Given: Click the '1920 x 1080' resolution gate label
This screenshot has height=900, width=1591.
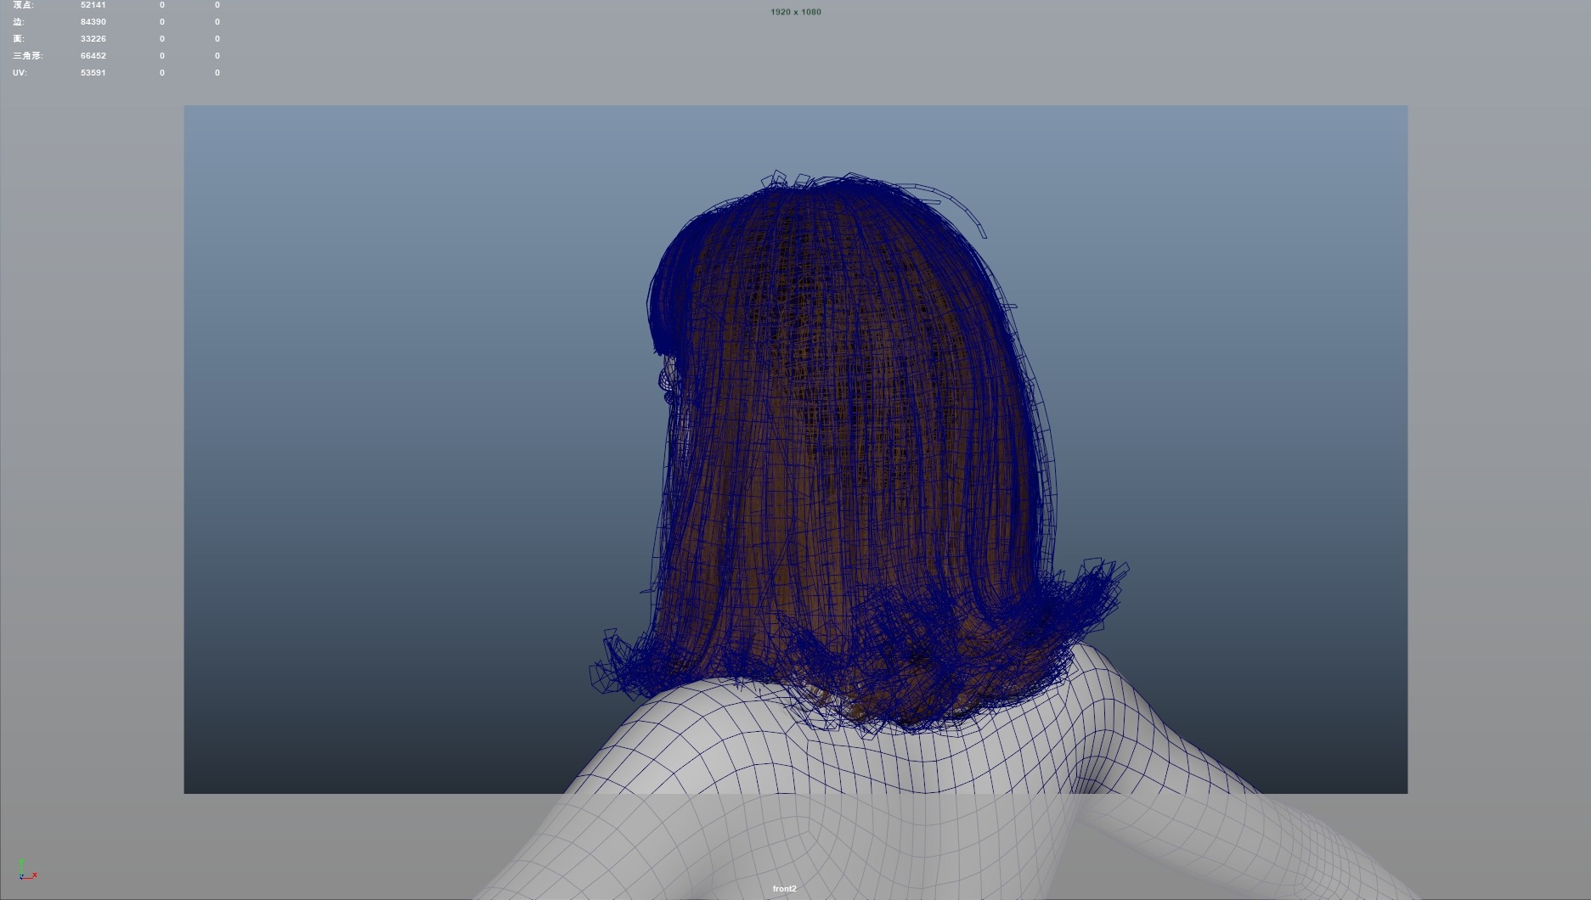Looking at the screenshot, I should (796, 12).
